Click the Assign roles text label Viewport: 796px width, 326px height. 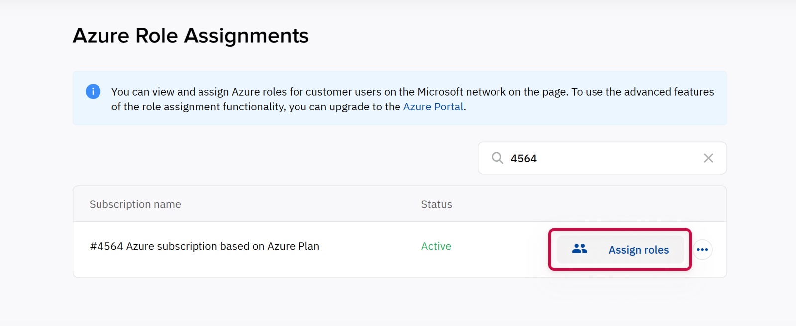(638, 250)
